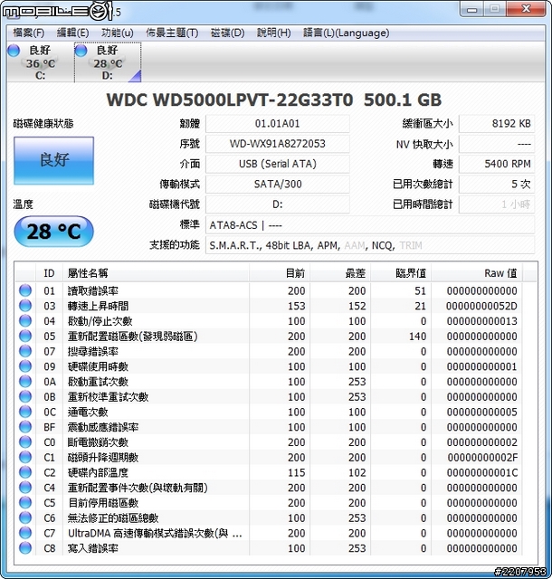Close the window
The width and height of the screenshot is (552, 579).
click(527, 8)
